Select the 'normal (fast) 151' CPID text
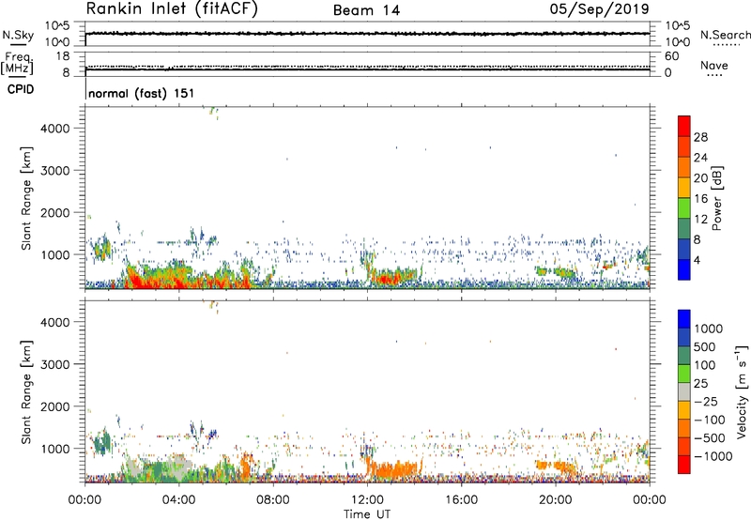751x520 pixels. (x=142, y=93)
